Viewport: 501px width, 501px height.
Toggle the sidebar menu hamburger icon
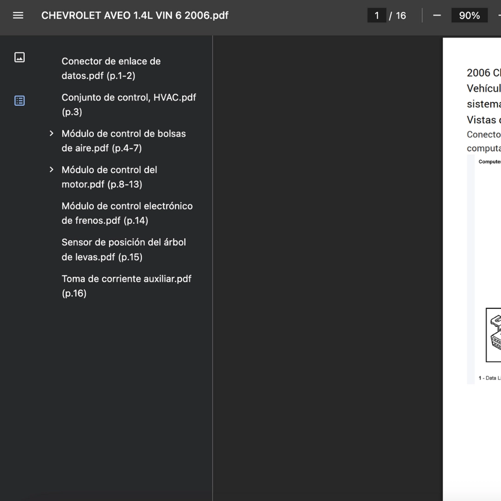click(x=18, y=15)
